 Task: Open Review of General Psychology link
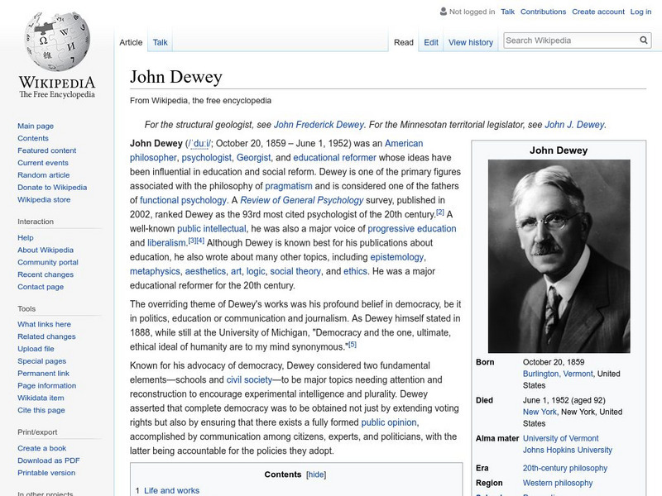[301, 200]
